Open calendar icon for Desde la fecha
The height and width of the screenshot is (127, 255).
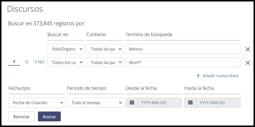[x=132, y=103]
